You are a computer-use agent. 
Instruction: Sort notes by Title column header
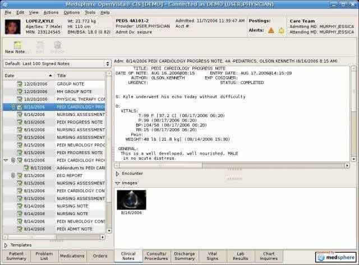[x=80, y=76]
